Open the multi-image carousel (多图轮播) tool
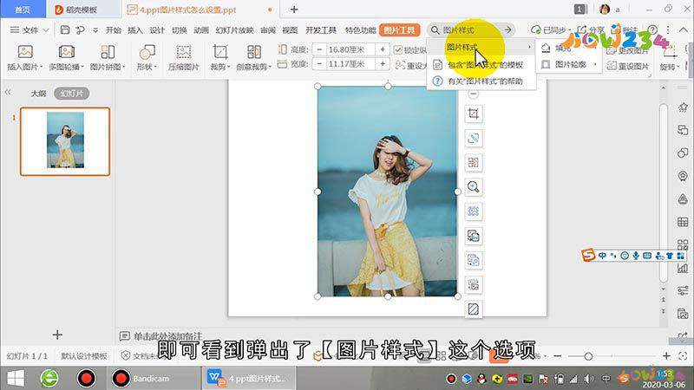 [66, 52]
